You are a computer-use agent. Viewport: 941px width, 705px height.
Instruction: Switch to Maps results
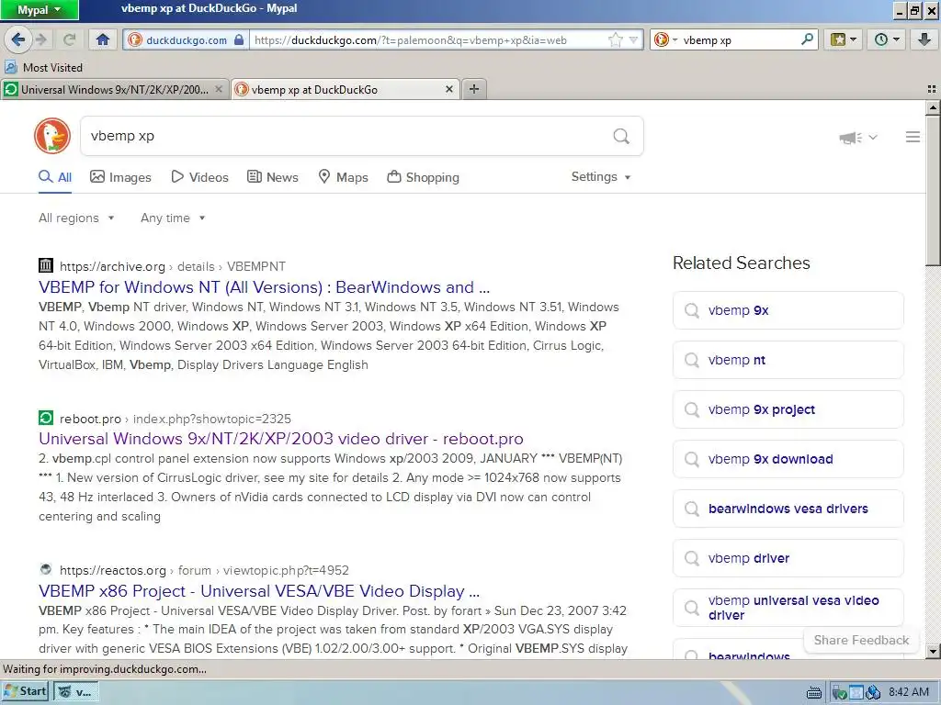point(343,177)
